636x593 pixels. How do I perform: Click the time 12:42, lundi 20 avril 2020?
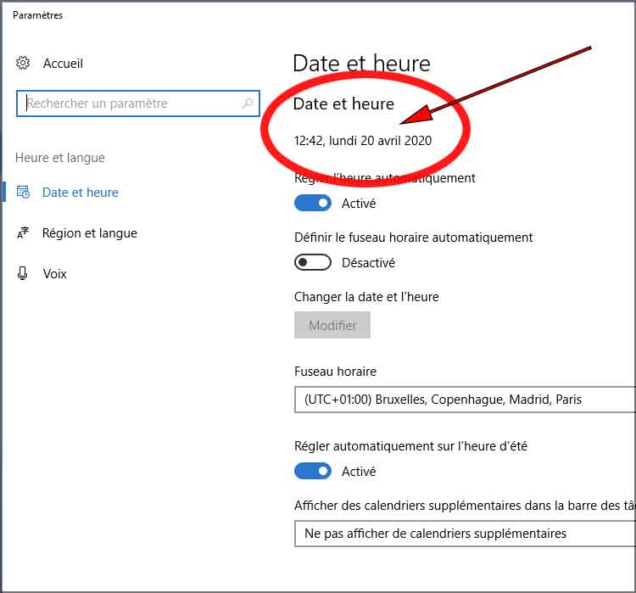click(x=363, y=141)
